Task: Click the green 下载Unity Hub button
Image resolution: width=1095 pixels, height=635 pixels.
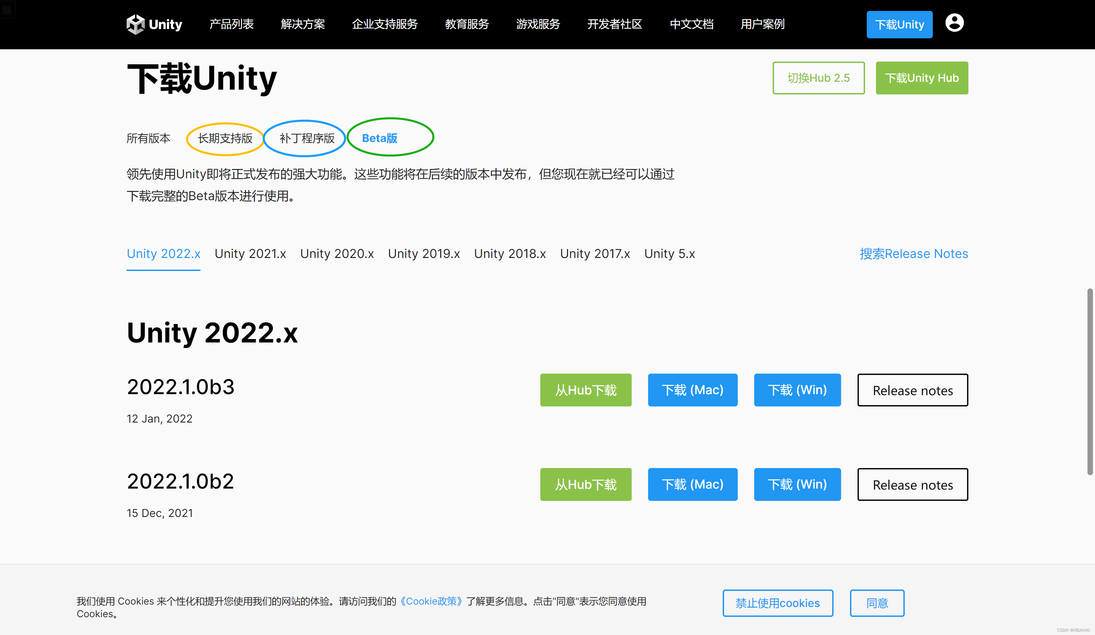Action: (x=922, y=78)
